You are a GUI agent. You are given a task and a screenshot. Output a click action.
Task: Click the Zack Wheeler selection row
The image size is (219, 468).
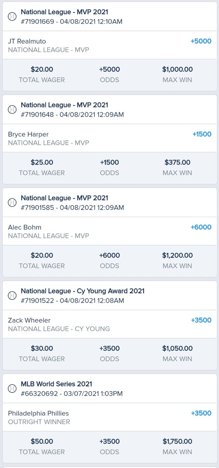109,324
